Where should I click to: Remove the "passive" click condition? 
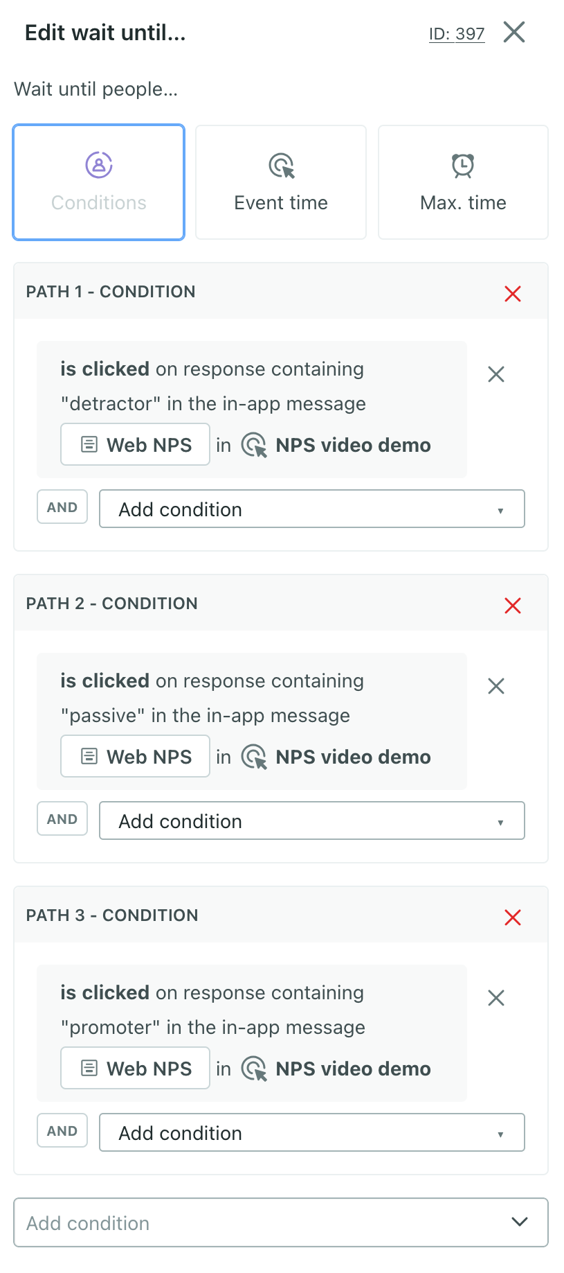496,687
